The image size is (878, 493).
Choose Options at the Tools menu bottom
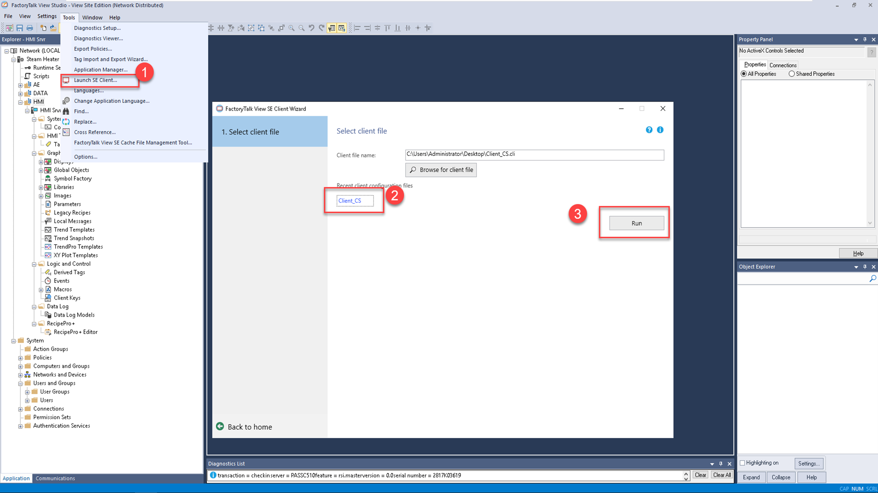click(x=86, y=157)
